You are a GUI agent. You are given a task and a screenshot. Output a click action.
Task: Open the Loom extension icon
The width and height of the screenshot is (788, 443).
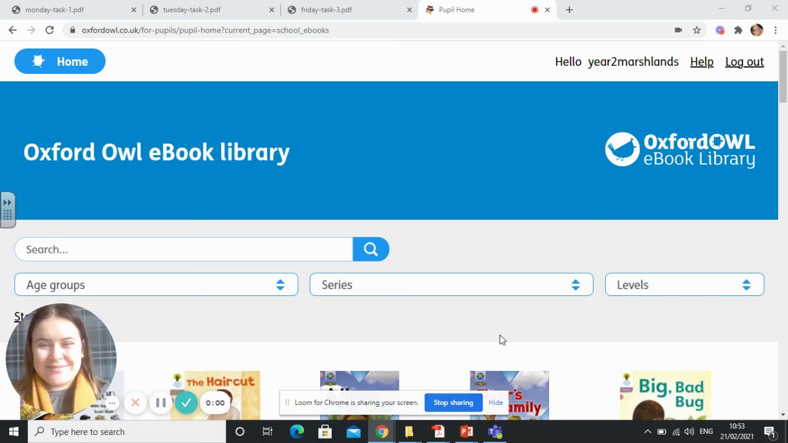coord(720,30)
